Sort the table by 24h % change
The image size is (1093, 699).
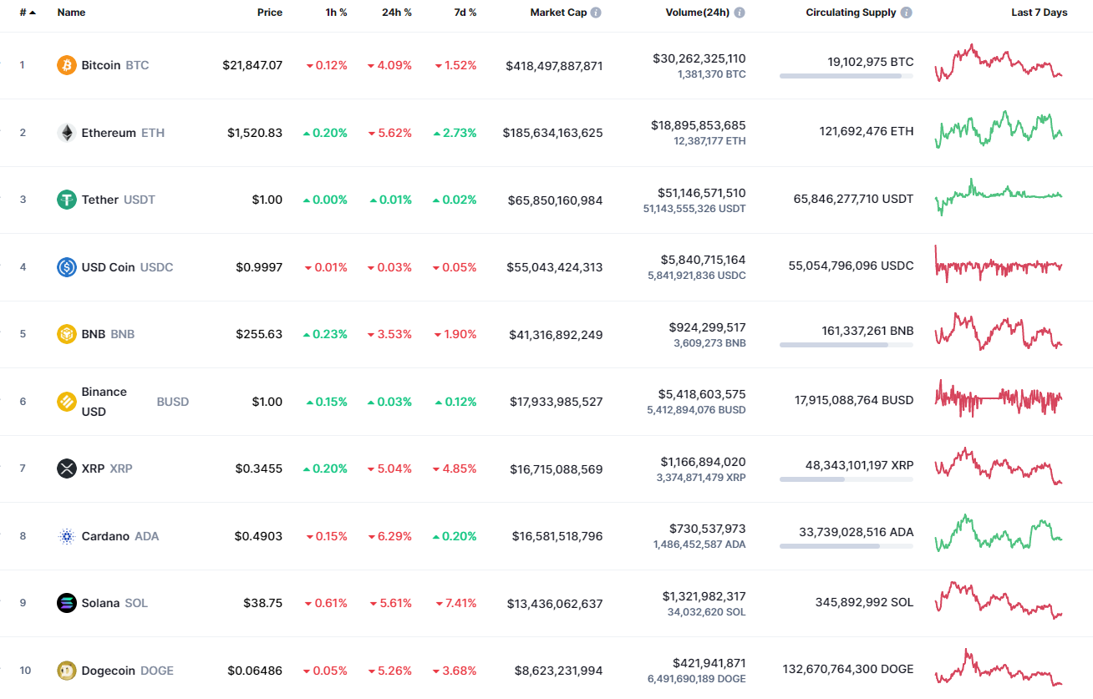(x=397, y=13)
